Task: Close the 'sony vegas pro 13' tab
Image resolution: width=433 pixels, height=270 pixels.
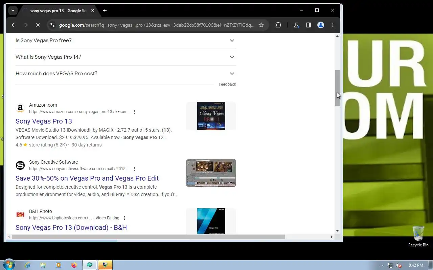Action: click(93, 10)
